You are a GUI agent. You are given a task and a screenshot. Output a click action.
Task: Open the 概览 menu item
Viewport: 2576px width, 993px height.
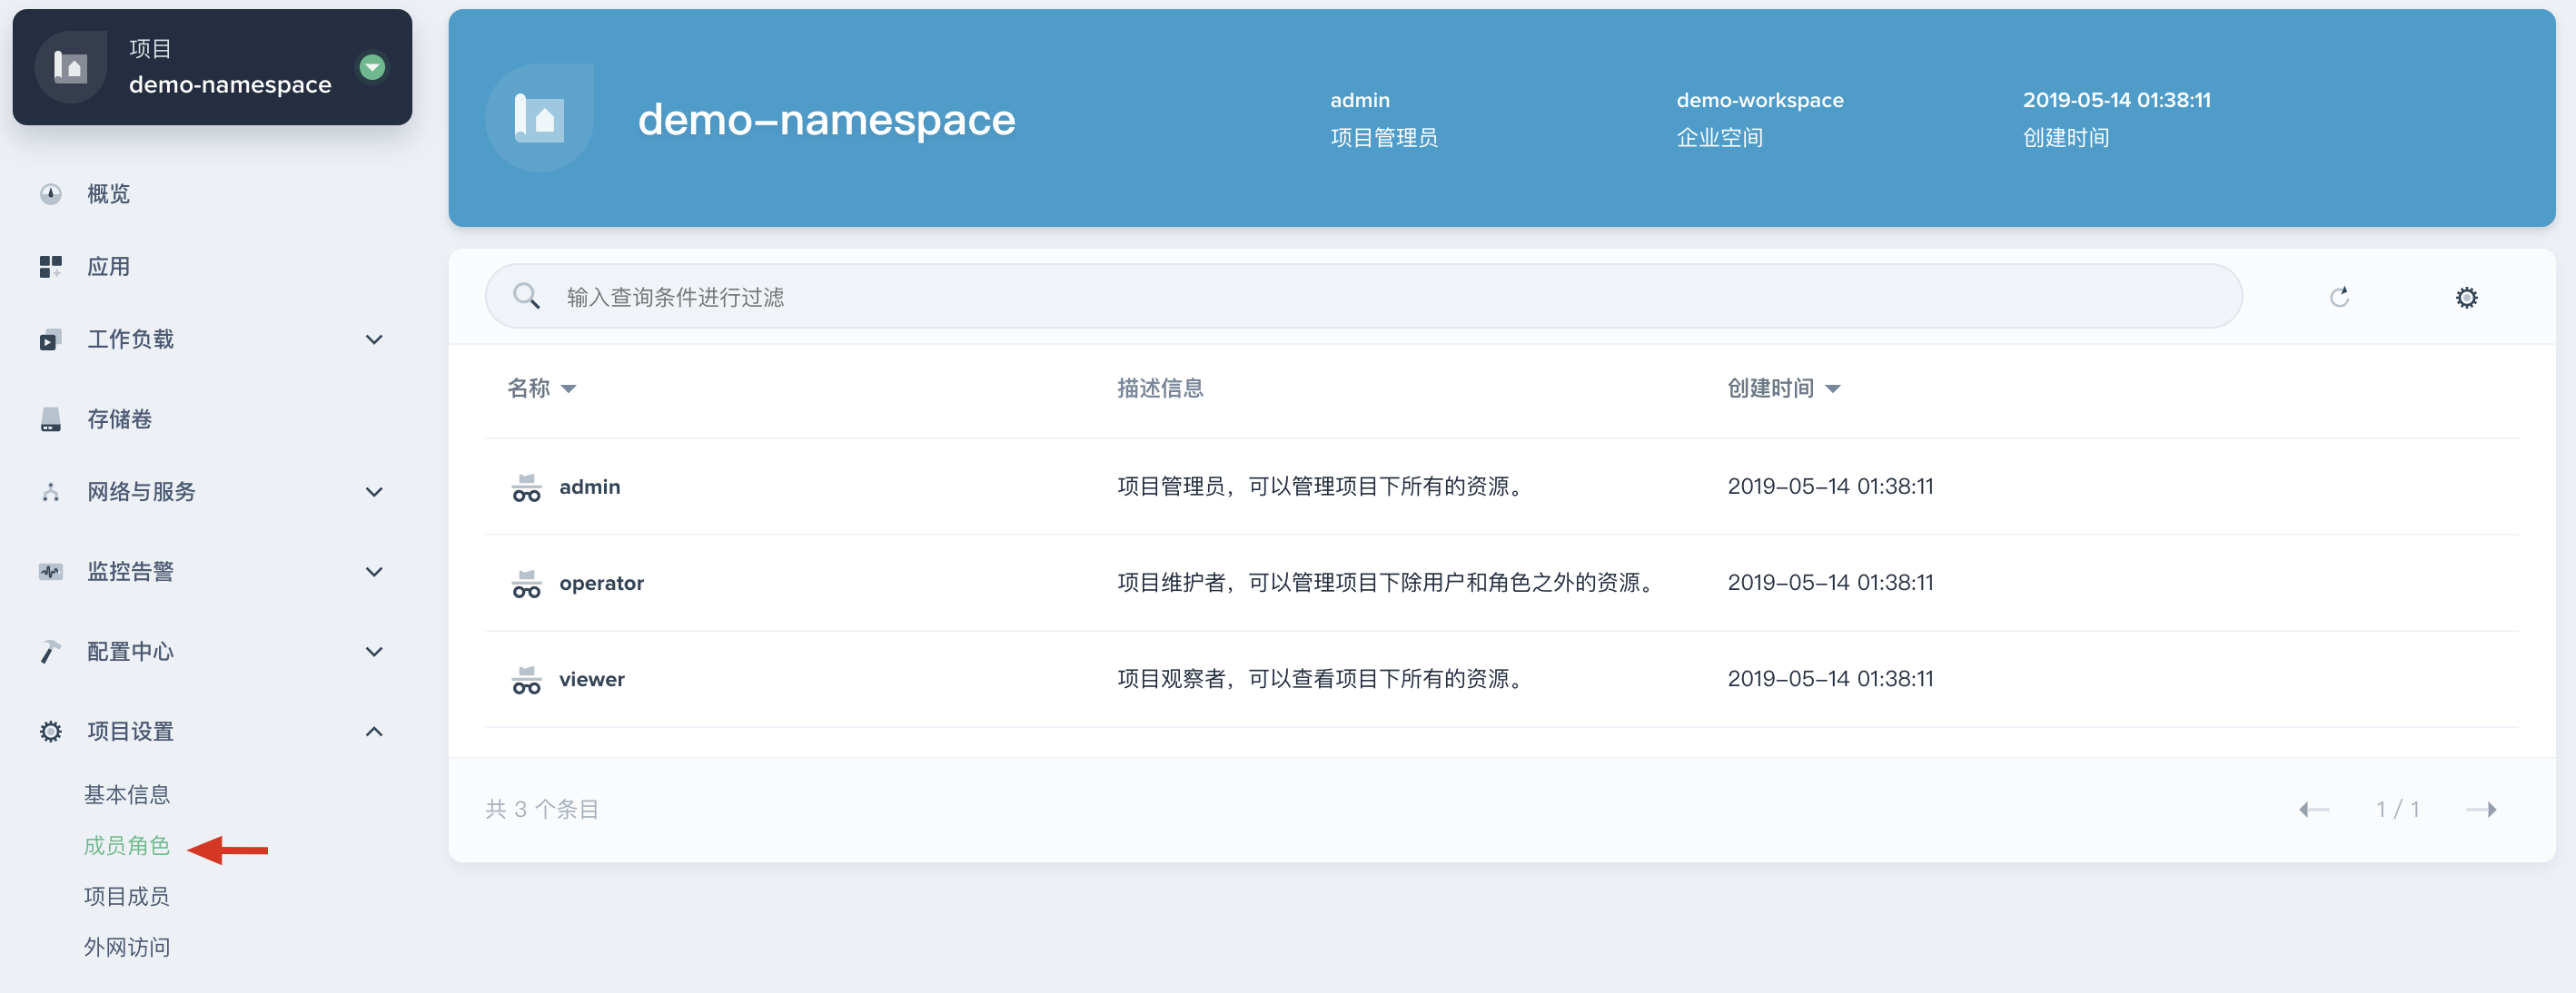[108, 194]
